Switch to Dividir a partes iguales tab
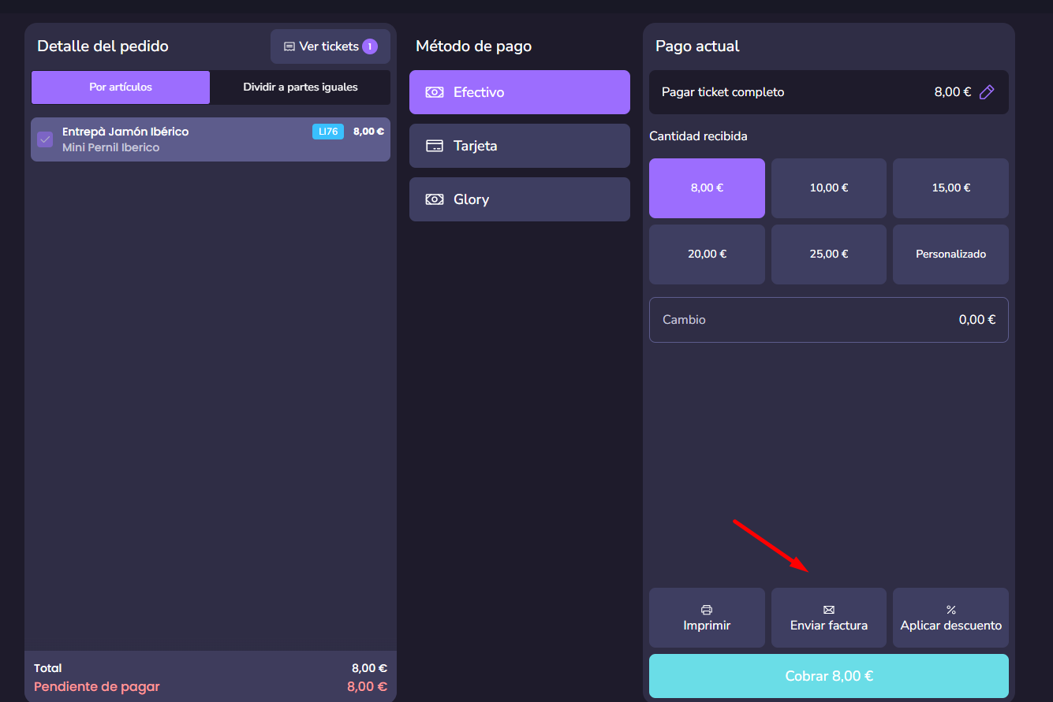Image resolution: width=1053 pixels, height=702 pixels. [300, 87]
